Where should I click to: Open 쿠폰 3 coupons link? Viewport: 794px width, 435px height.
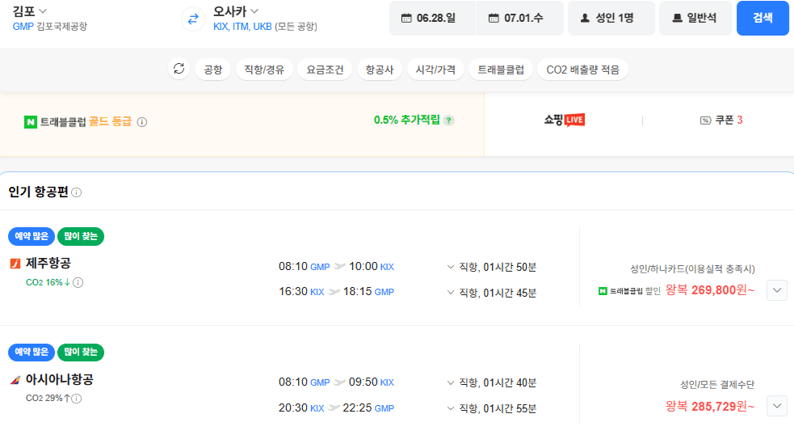[x=721, y=120]
